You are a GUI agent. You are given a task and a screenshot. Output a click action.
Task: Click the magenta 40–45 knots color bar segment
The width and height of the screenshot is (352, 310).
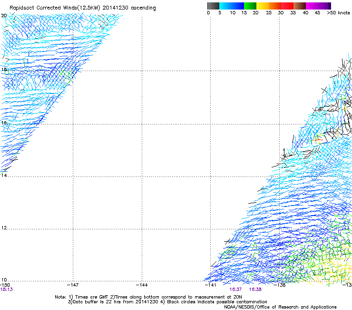(312, 6)
